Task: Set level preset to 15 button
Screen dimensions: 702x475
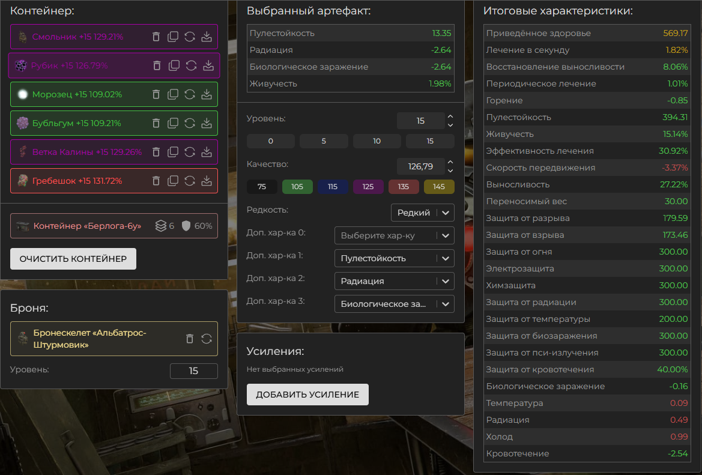Action: click(x=430, y=141)
